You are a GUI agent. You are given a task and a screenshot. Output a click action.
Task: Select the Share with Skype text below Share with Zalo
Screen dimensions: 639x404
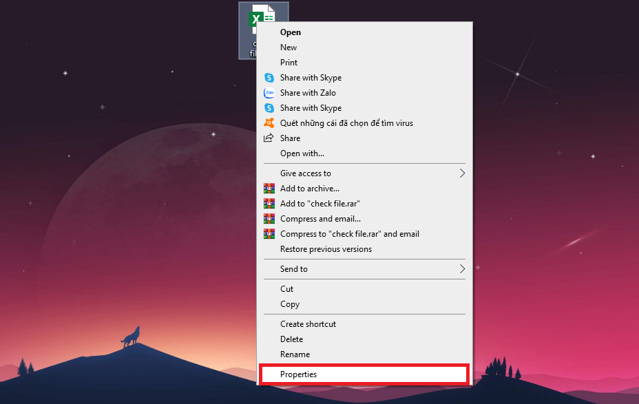click(311, 108)
